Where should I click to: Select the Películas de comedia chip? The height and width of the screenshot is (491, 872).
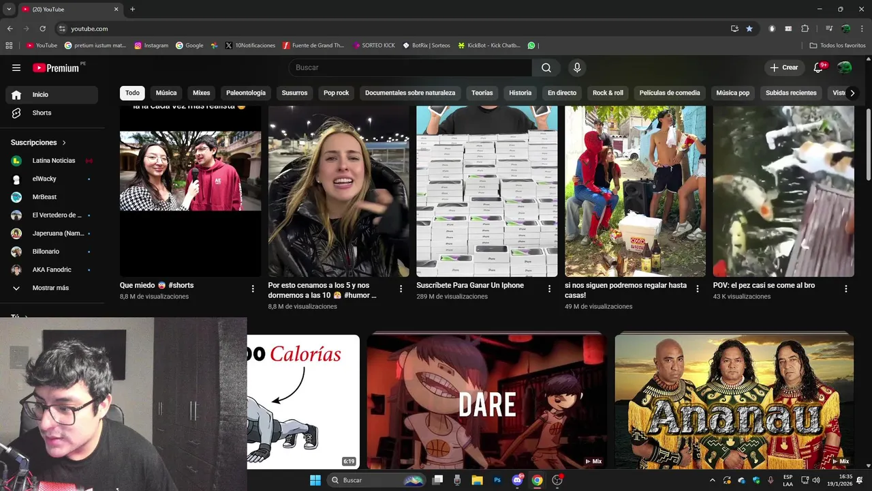[670, 93]
